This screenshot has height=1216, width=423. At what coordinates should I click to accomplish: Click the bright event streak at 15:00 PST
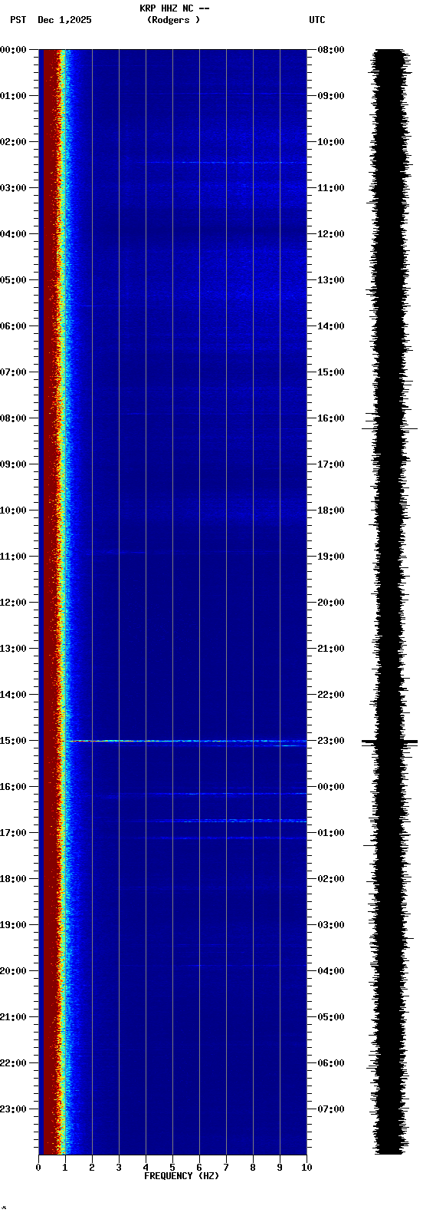[186, 741]
